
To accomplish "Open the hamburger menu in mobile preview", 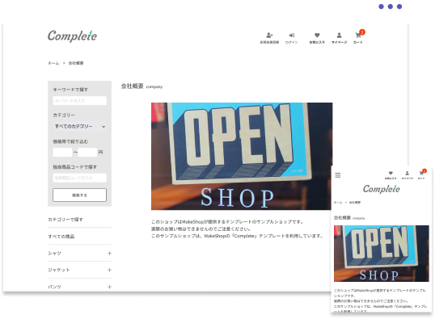I will (338, 175).
